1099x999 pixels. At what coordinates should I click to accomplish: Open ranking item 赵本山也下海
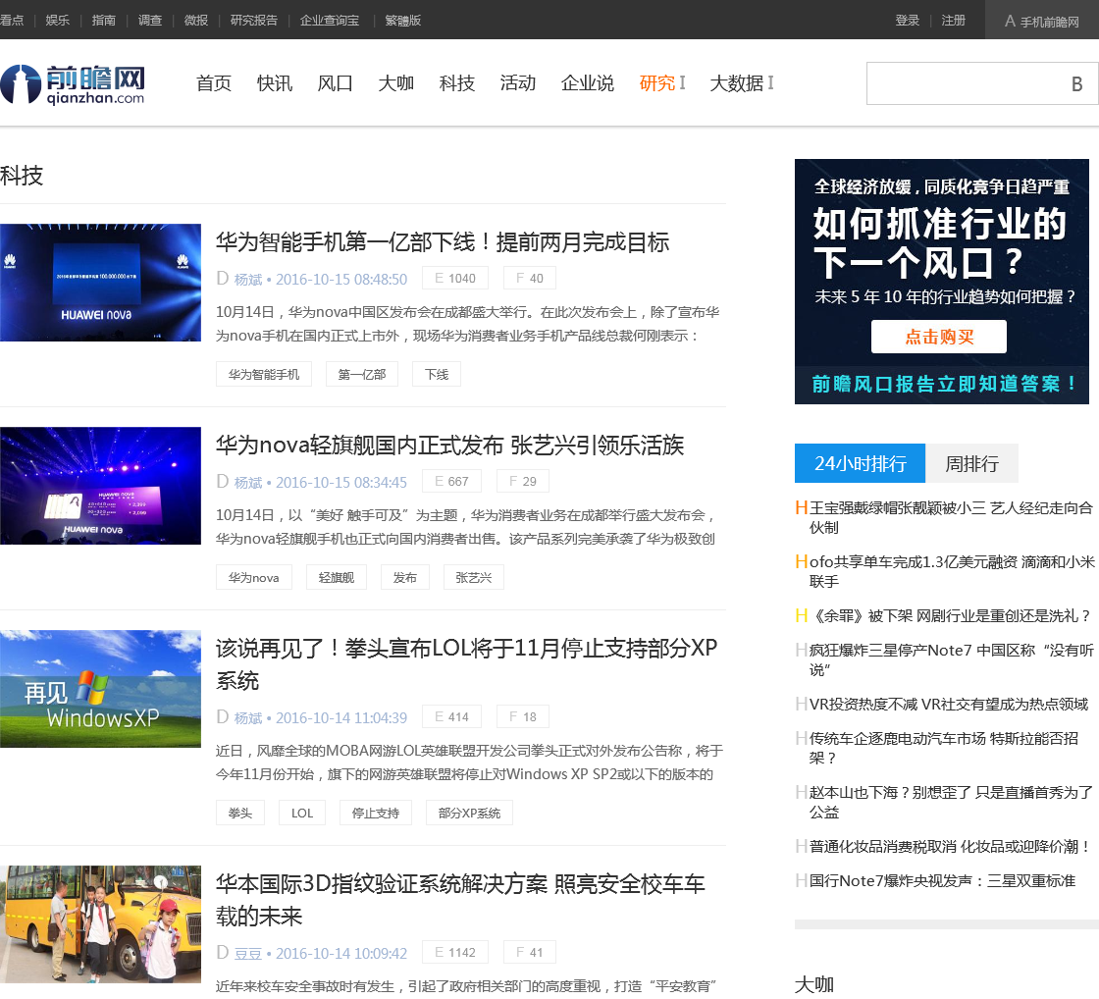click(x=951, y=803)
